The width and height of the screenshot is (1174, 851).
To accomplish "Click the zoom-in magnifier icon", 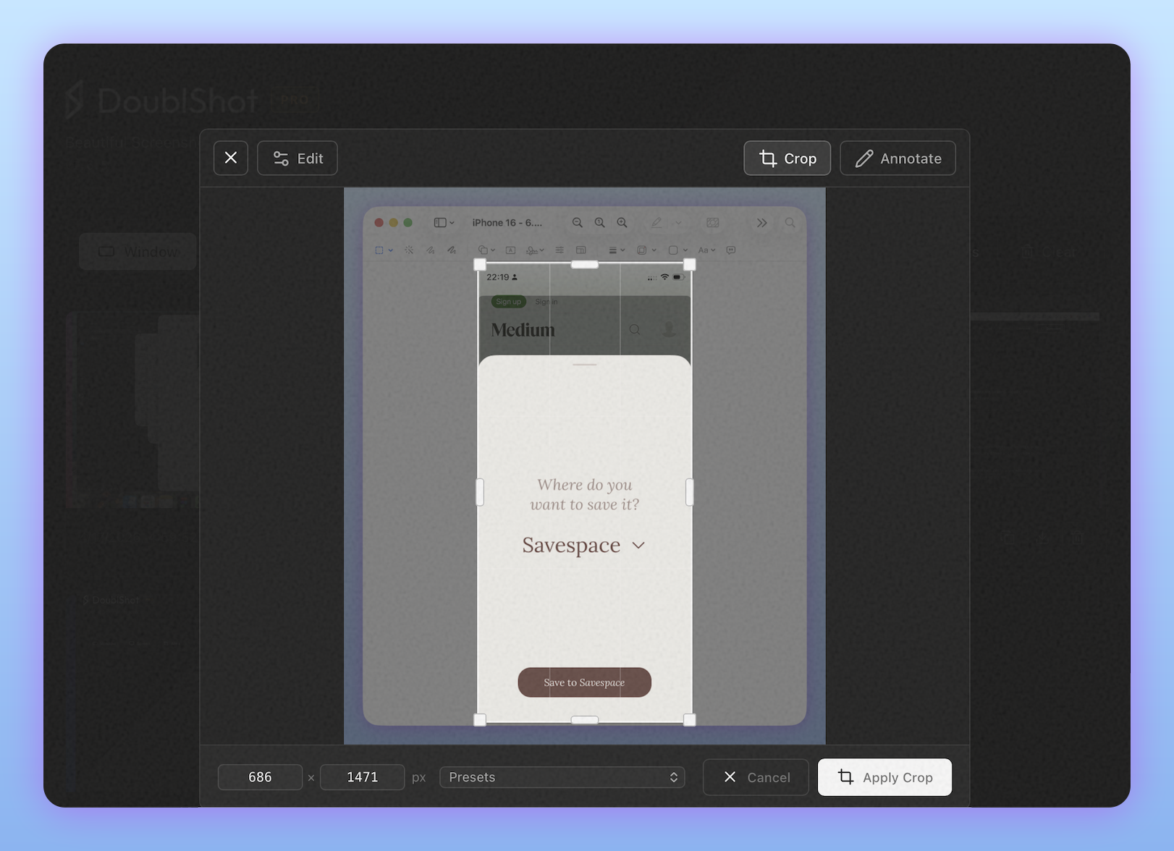I will pyautogui.click(x=621, y=223).
